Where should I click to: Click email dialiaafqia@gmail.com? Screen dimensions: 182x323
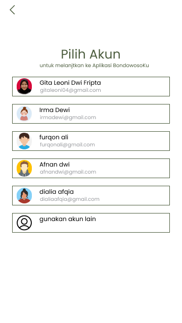tap(70, 199)
